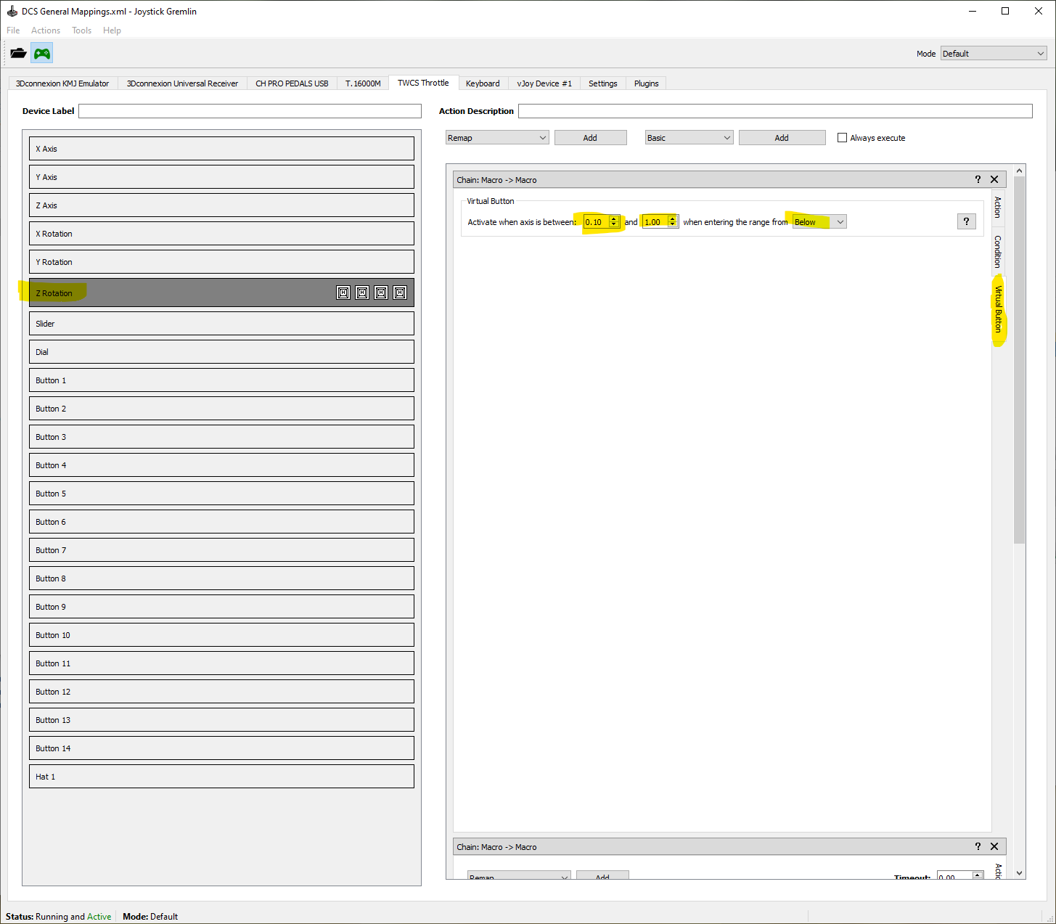The height and width of the screenshot is (924, 1056).
Task: Open the File menu
Action: tap(13, 30)
